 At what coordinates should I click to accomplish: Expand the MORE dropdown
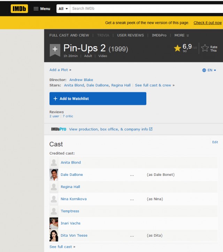[x=182, y=35]
